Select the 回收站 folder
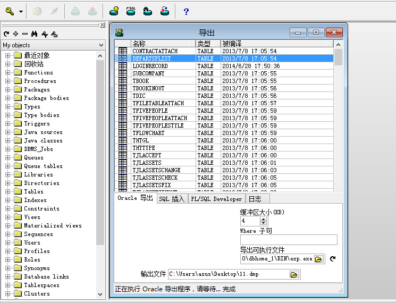 tap(34, 64)
